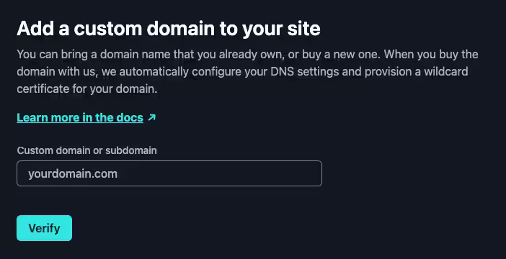Click the 'Custom domain or subdomain' label
The width and height of the screenshot is (506, 259).
[x=86, y=150]
